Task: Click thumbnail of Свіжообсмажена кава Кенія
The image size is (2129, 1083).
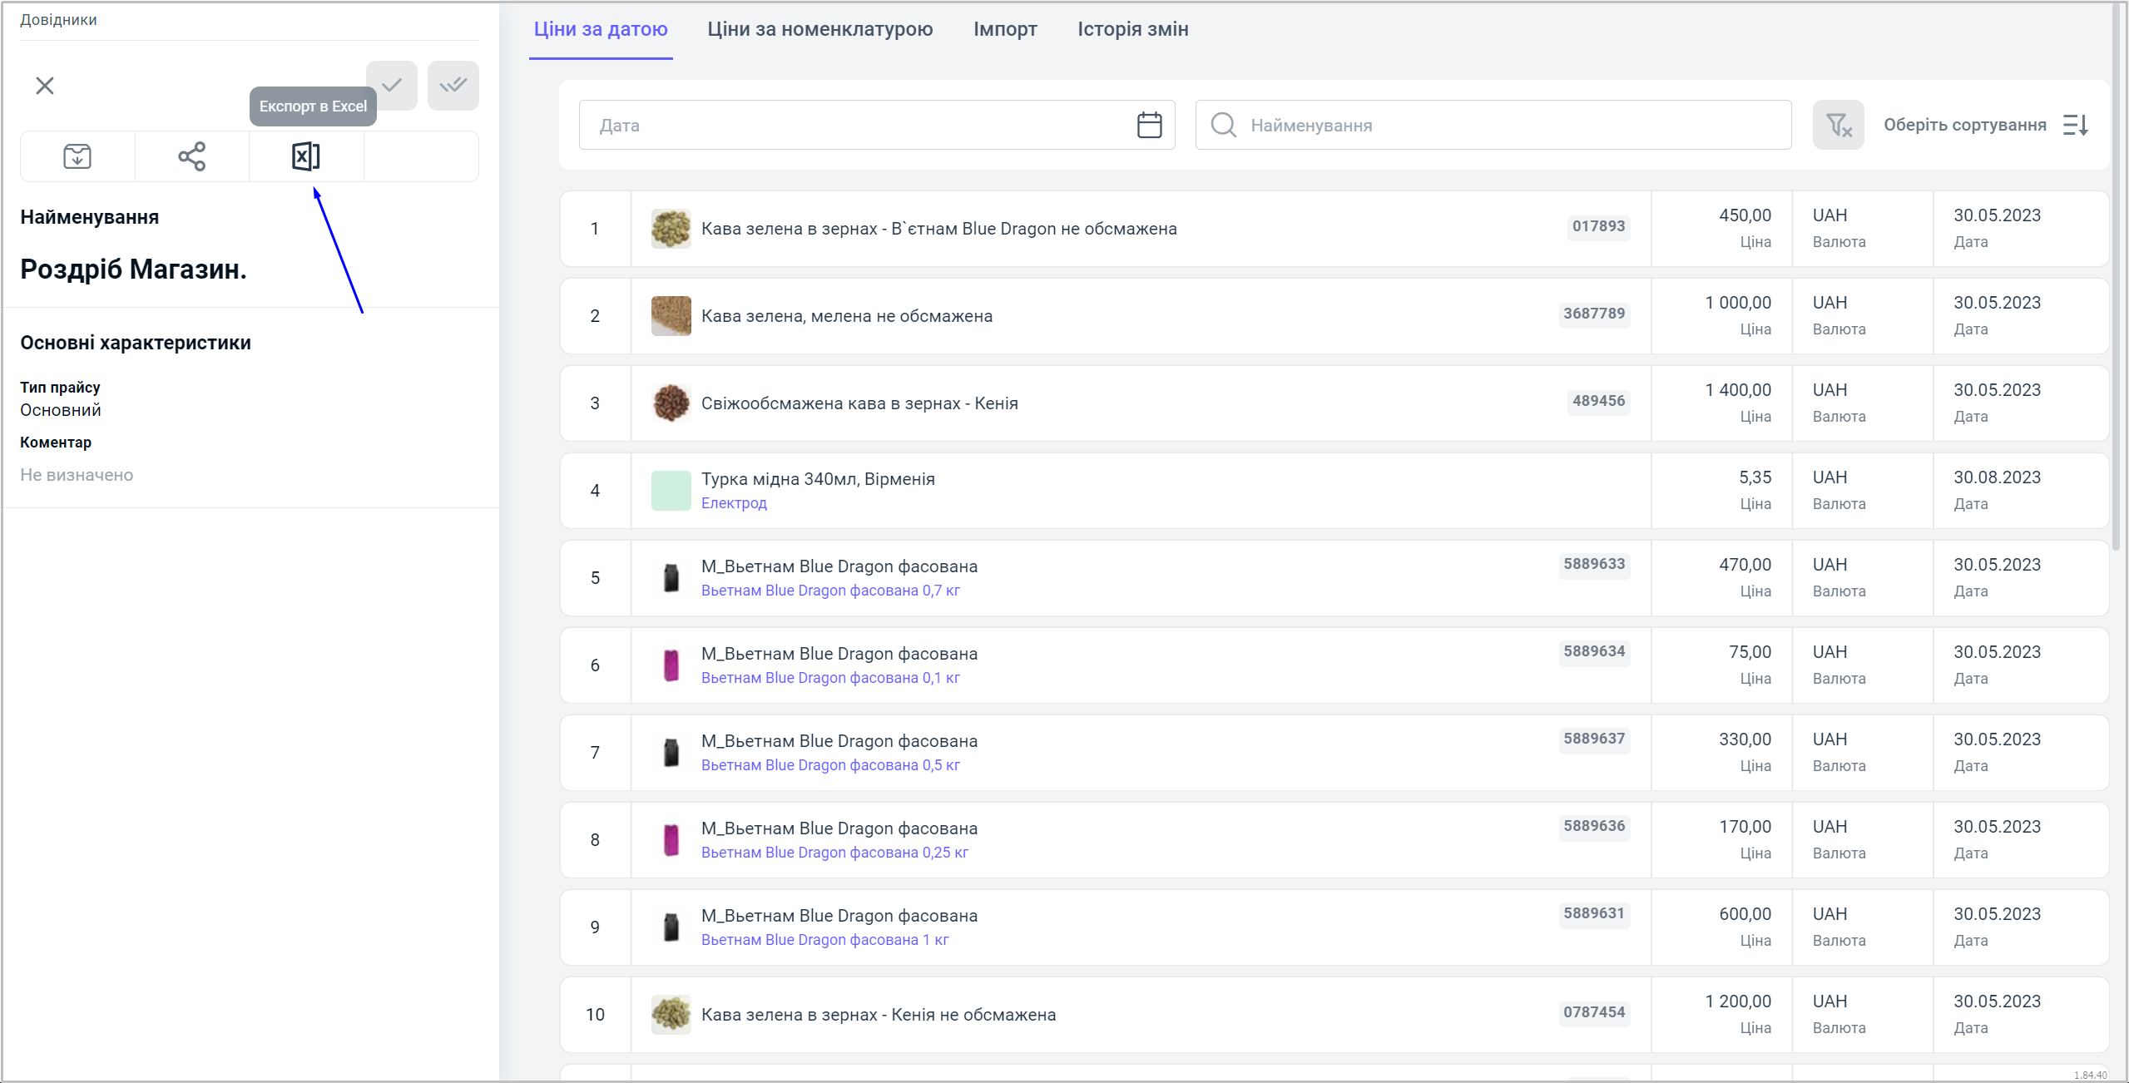Action: pos(671,403)
